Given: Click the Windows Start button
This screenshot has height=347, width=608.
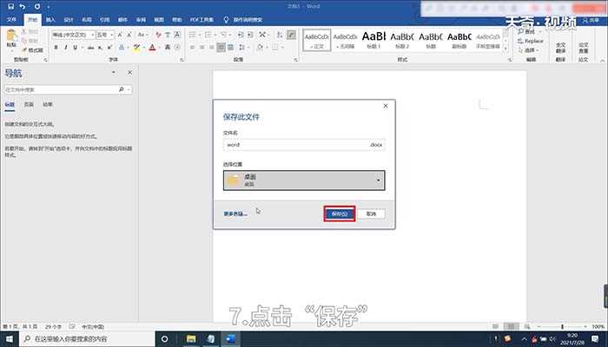Looking at the screenshot, I should coord(10,338).
